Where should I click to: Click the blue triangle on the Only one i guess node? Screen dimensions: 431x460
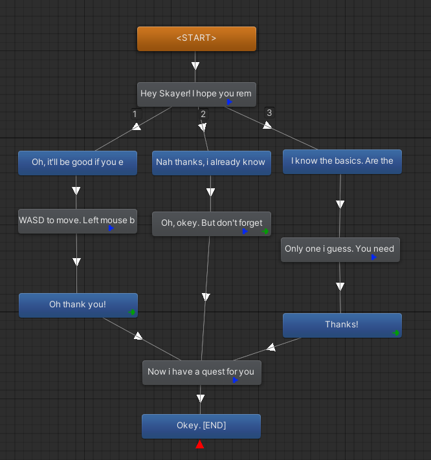[374, 257]
